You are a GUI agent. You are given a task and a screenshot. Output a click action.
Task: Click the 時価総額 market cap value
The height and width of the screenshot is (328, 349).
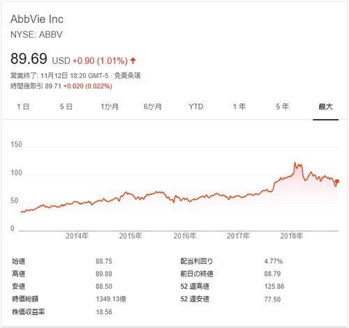tap(111, 299)
